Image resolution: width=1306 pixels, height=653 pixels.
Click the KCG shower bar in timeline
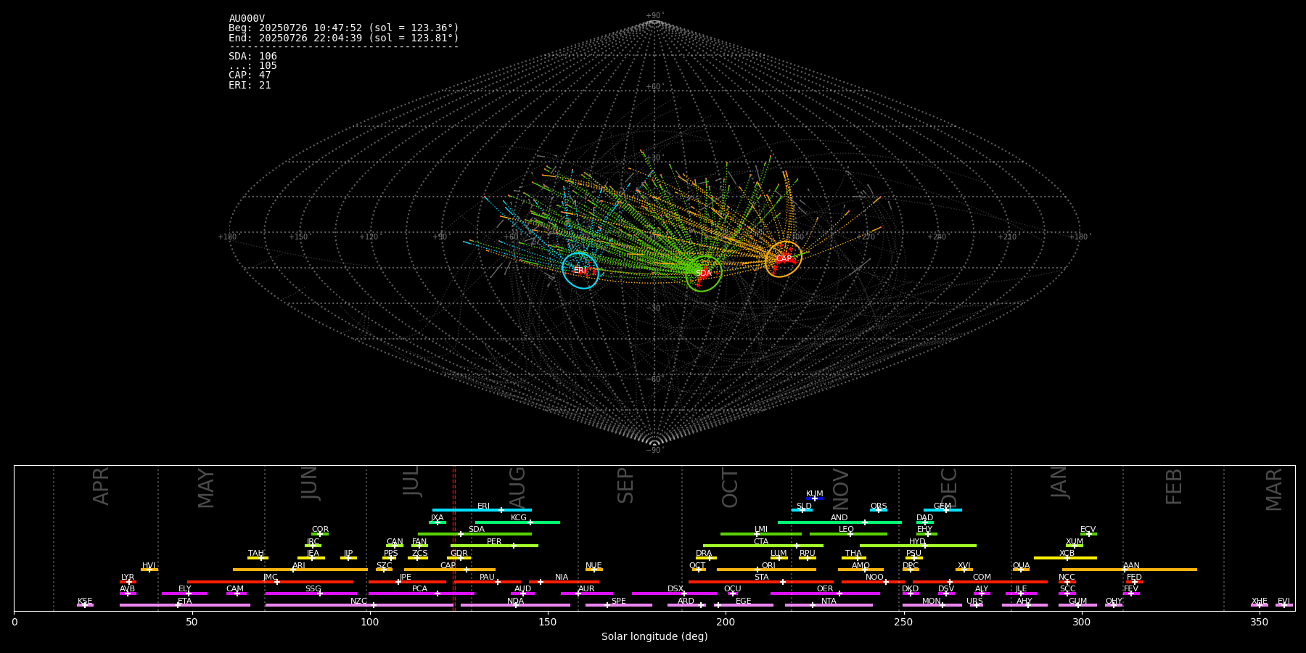[517, 522]
